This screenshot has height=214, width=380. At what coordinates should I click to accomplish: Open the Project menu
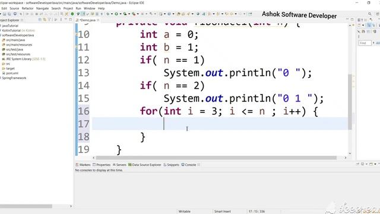tap(68, 8)
